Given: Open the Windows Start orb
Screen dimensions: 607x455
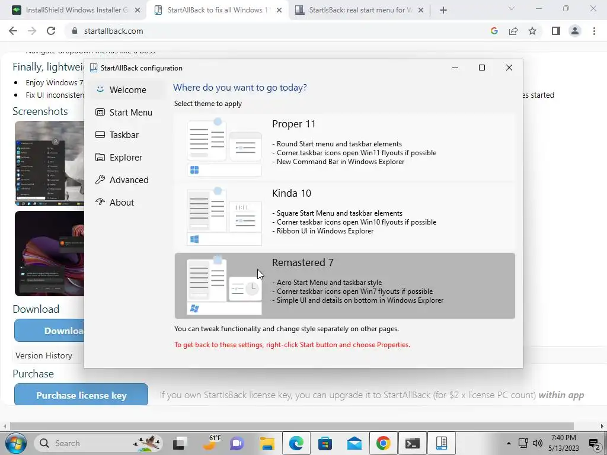Looking at the screenshot, I should coord(16,443).
